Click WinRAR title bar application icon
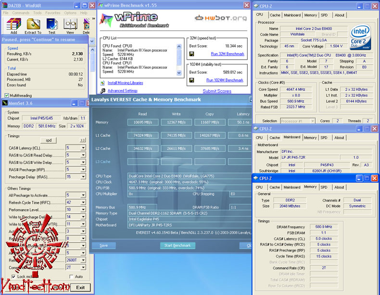The width and height of the screenshot is (380, 295). click(x=4, y=5)
